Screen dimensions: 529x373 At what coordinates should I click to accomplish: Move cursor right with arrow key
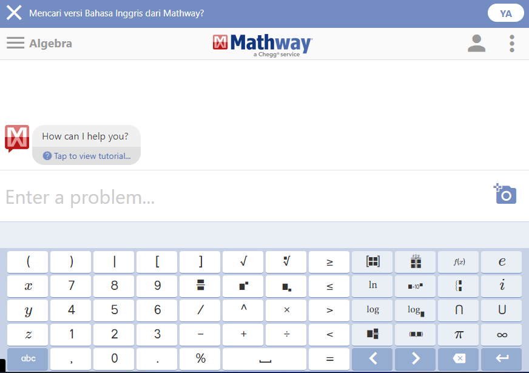416,359
